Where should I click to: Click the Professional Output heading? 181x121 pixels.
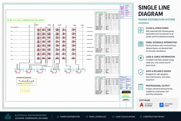pos(158,86)
